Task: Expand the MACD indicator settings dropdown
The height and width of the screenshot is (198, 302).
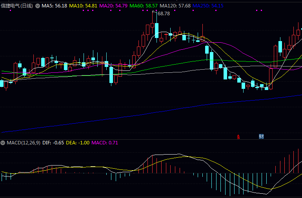Action: pos(3,143)
